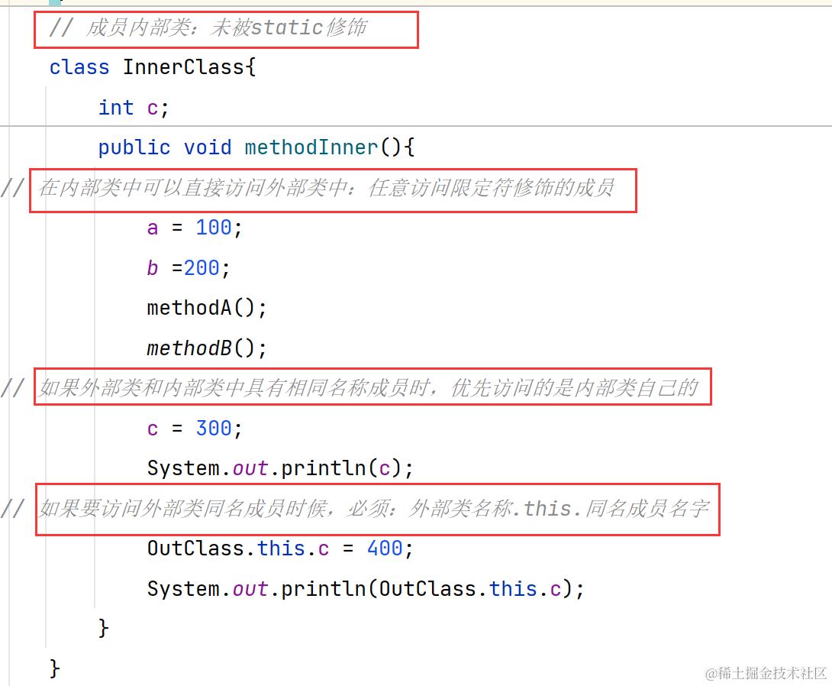Image resolution: width=832 pixels, height=686 pixels.
Task: Click the 'methodA();' call
Action: (207, 308)
